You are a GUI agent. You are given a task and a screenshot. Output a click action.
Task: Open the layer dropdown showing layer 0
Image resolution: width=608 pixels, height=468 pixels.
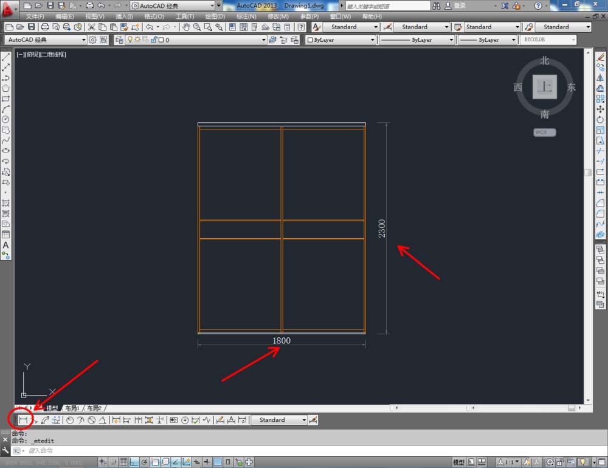point(196,40)
